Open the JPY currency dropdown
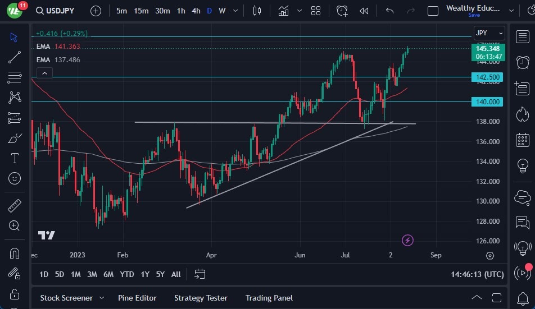Image resolution: width=535 pixels, height=309 pixels. [x=487, y=33]
